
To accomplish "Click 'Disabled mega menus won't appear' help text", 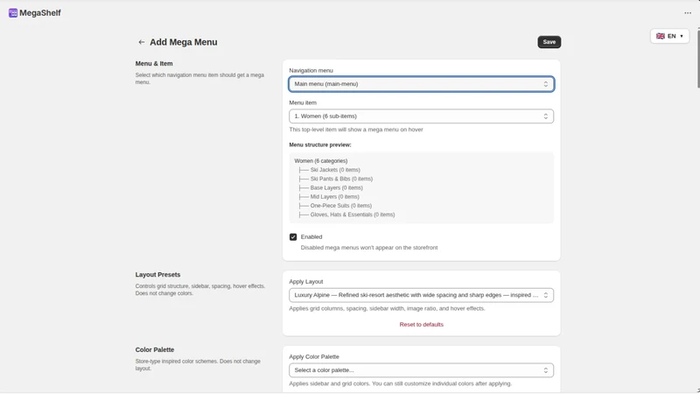I will [x=368, y=248].
